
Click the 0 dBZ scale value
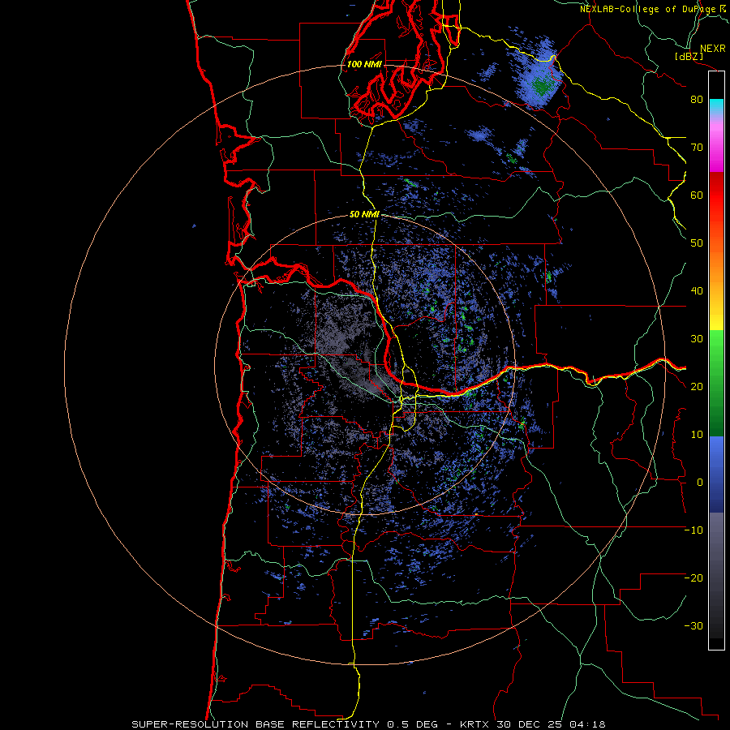pyautogui.click(x=700, y=483)
